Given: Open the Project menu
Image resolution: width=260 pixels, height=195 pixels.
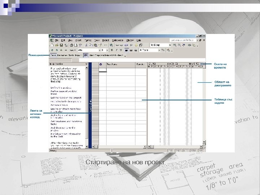Looking at the screenshot, I should 105,40.
